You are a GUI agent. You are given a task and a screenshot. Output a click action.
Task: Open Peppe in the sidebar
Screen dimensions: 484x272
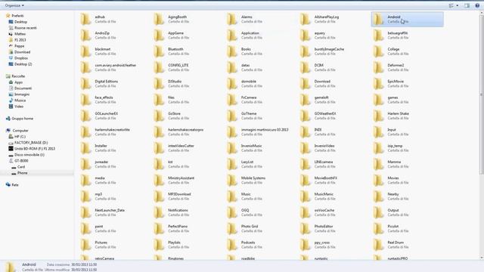(19, 46)
